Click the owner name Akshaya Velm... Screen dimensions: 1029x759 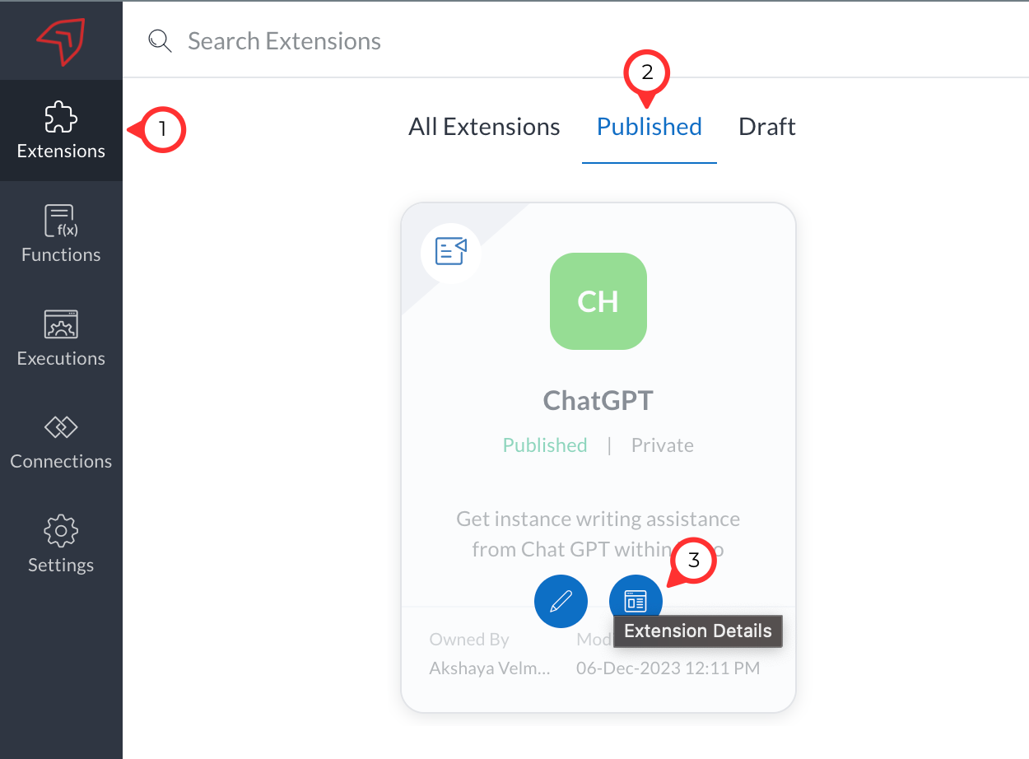(x=490, y=668)
